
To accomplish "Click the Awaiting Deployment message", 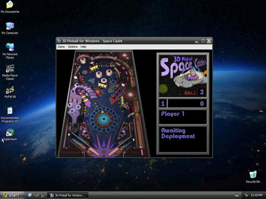I will [x=178, y=133].
